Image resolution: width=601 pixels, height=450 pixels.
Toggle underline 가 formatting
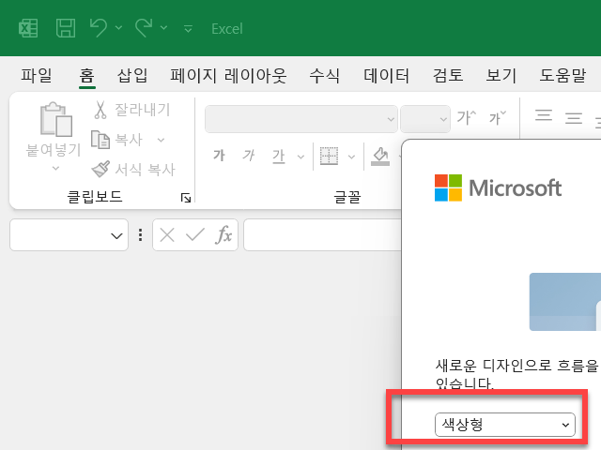[x=279, y=156]
